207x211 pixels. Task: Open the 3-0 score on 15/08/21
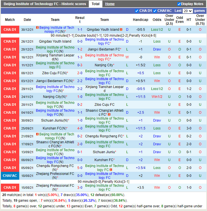tap(80, 188)
